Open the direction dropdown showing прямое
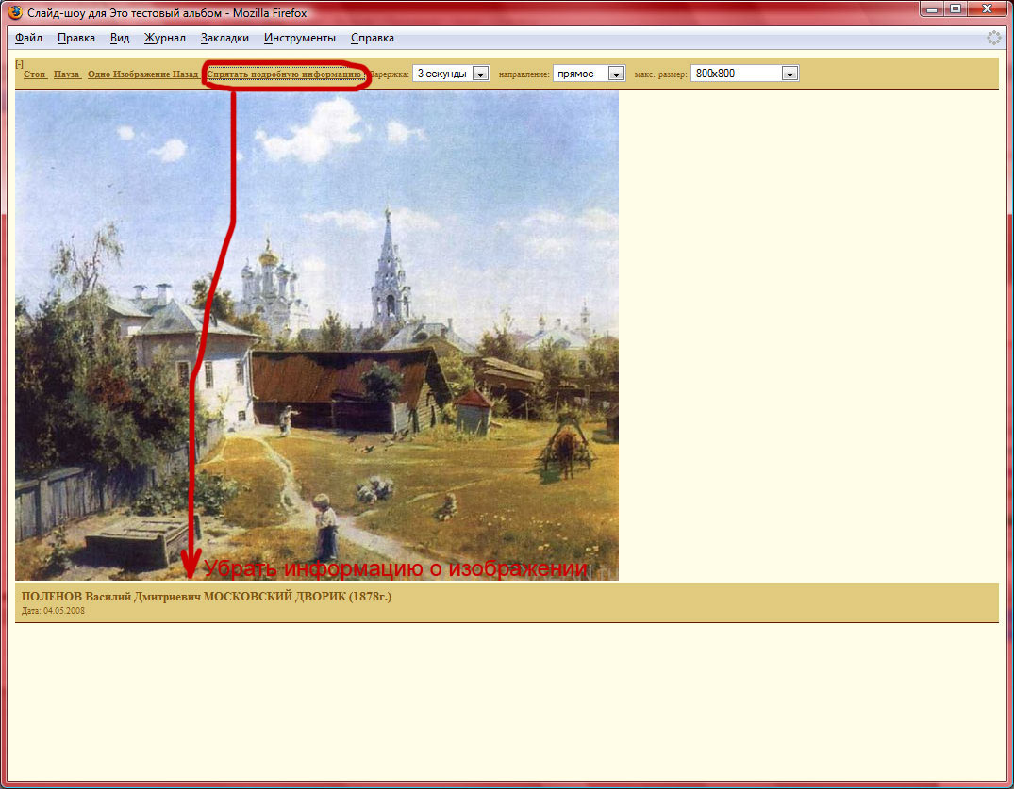 tap(589, 74)
